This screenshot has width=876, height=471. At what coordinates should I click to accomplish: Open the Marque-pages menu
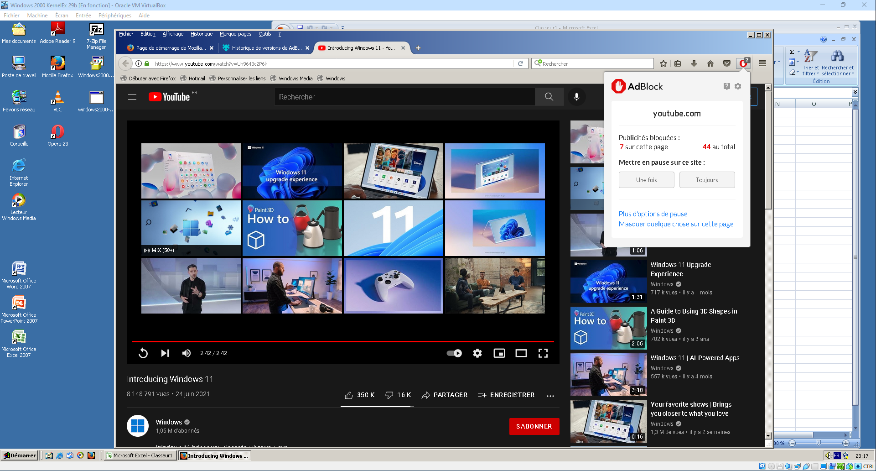pos(236,34)
